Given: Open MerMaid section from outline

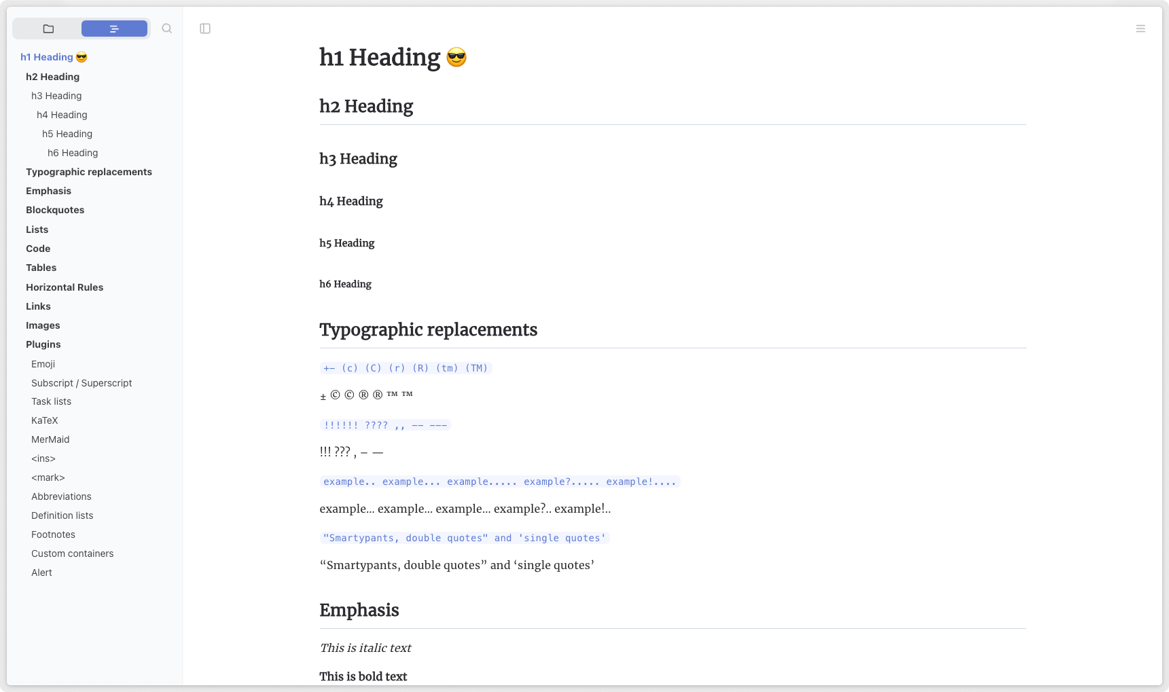Looking at the screenshot, I should (50, 439).
